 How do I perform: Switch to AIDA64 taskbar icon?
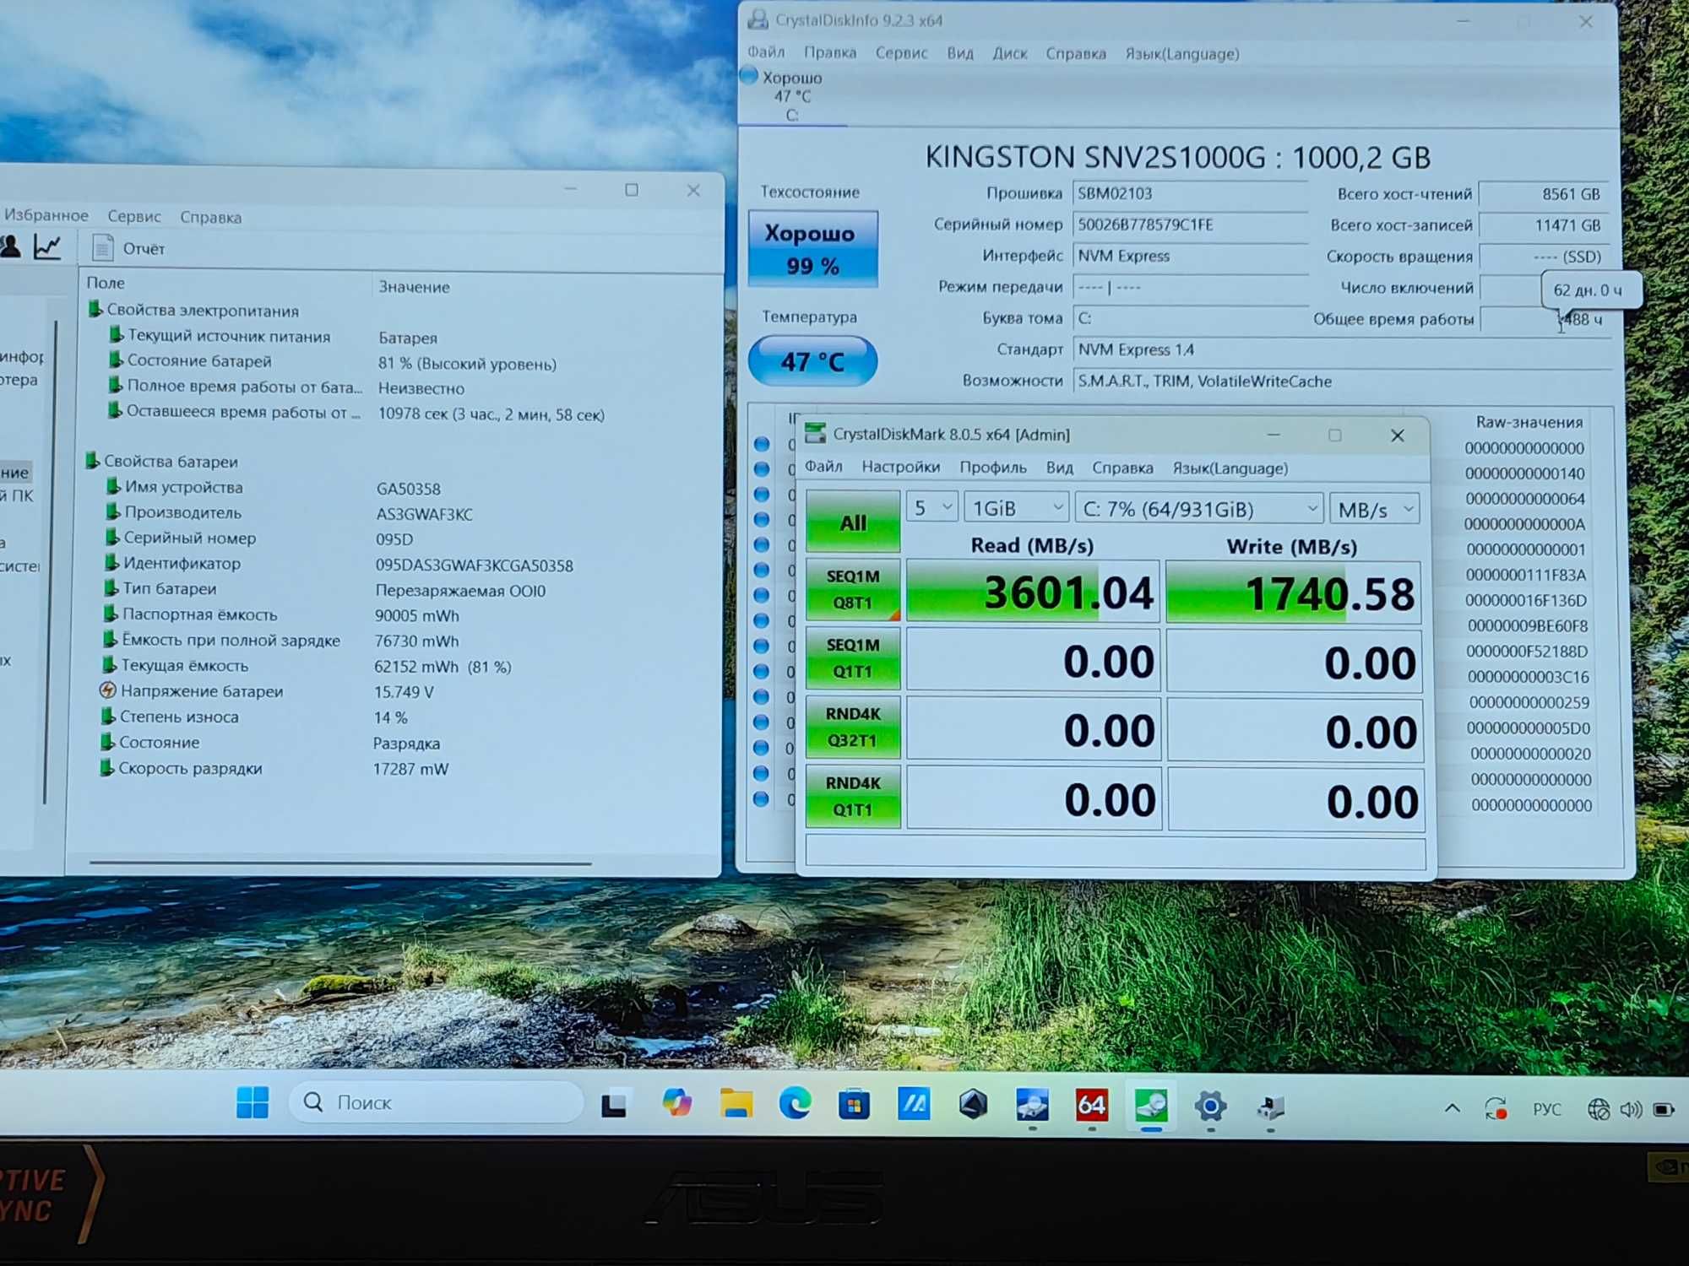[x=1091, y=1105]
